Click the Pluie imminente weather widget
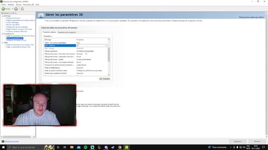 tap(217, 147)
